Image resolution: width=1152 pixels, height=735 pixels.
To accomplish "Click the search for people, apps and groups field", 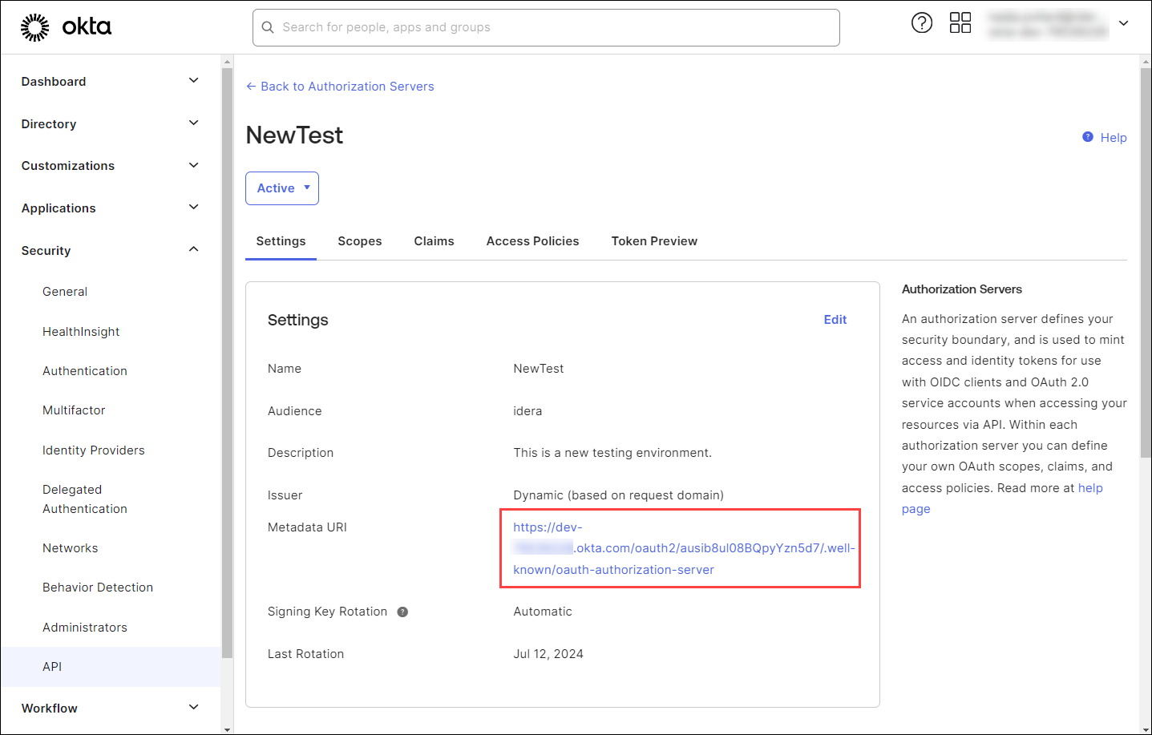I will [546, 27].
